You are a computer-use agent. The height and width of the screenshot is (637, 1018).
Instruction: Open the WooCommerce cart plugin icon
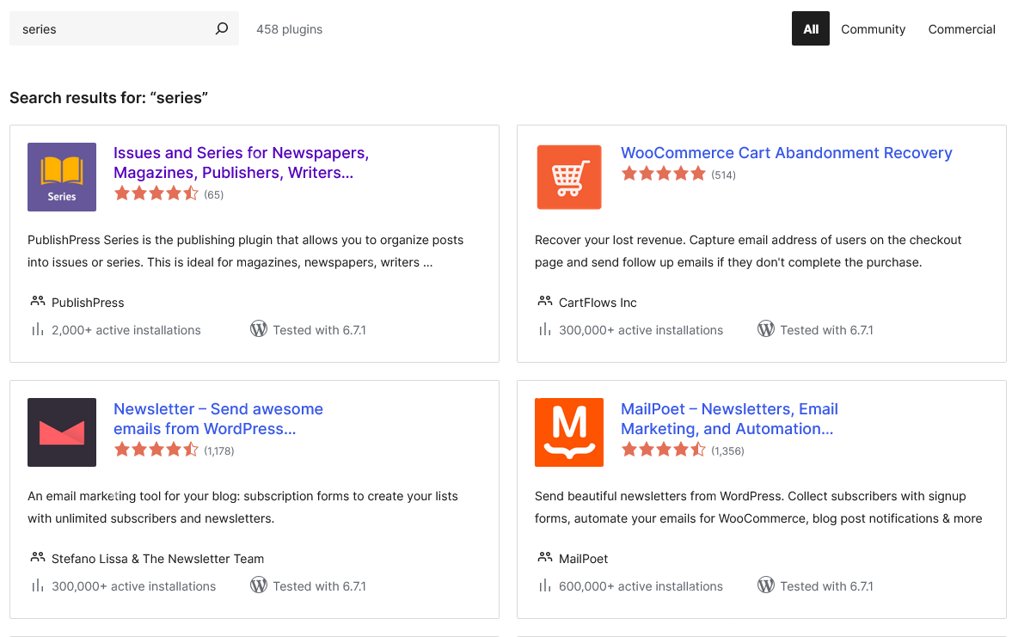tap(569, 176)
